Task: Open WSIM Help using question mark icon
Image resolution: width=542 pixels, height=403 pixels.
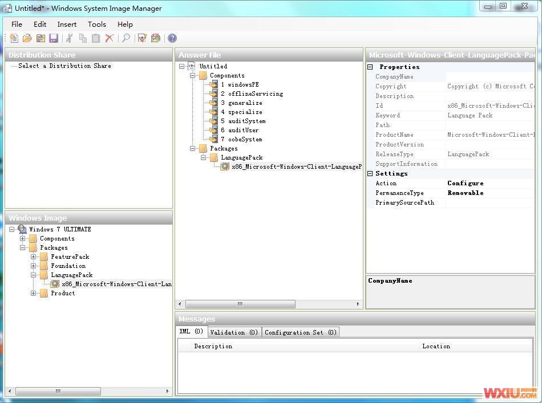Action: pyautogui.click(x=171, y=38)
